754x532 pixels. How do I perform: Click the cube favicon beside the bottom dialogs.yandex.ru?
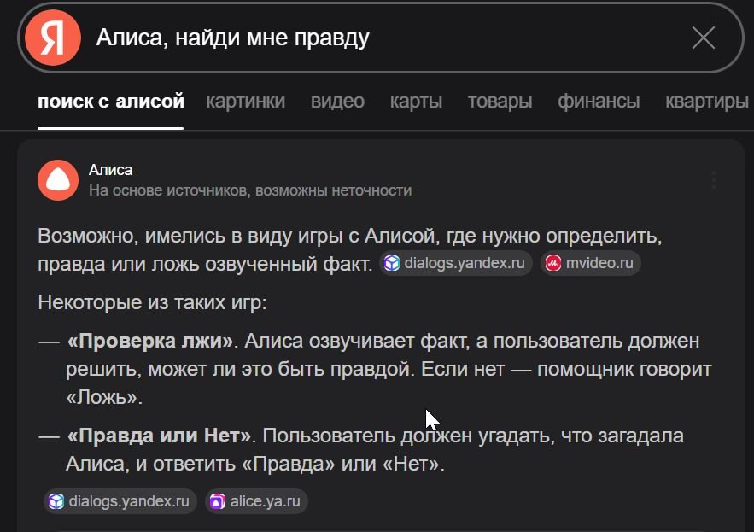[56, 501]
